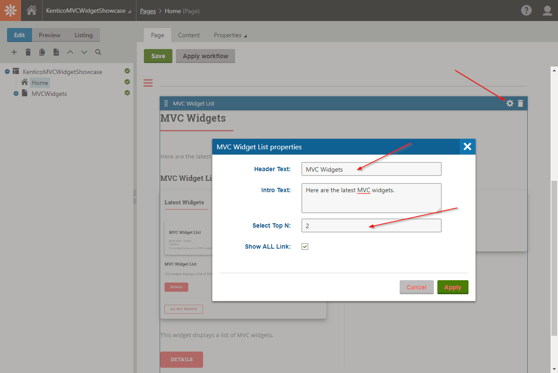
Task: Collapse the left tree panel handle
Action: 135,197
